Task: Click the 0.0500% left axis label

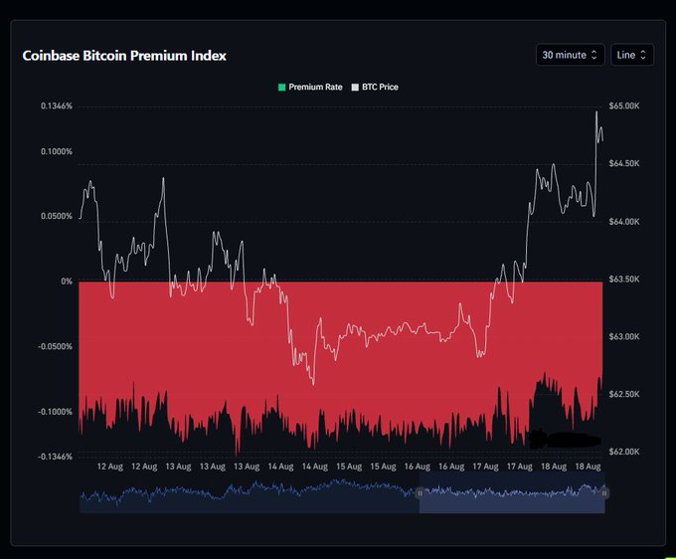Action: pyautogui.click(x=57, y=216)
